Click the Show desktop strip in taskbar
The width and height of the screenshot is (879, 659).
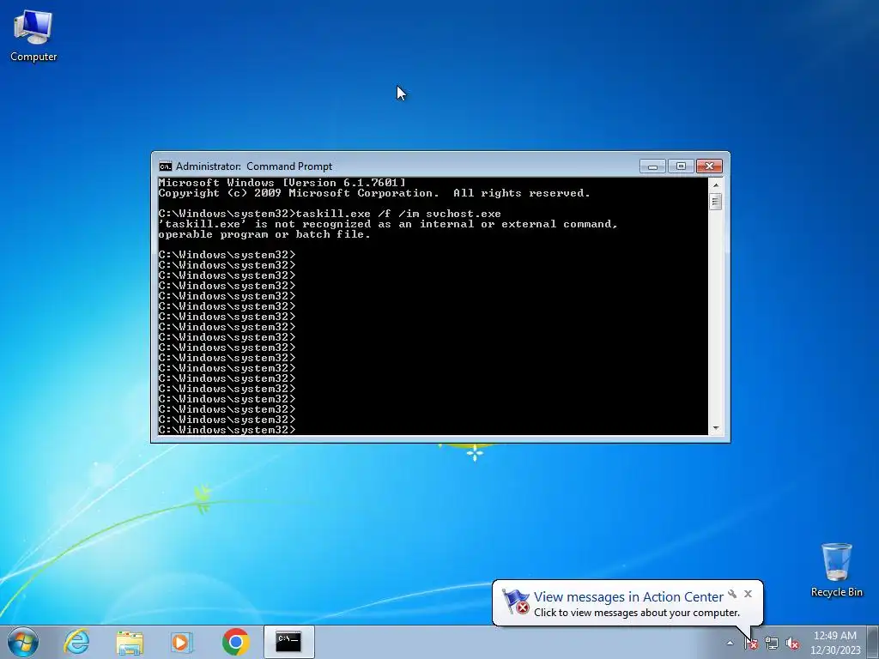[874, 642]
